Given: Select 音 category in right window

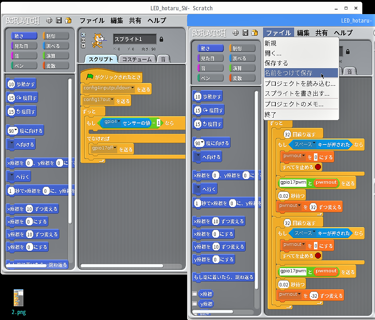Looking at the screenshot, I should [x=211, y=68].
